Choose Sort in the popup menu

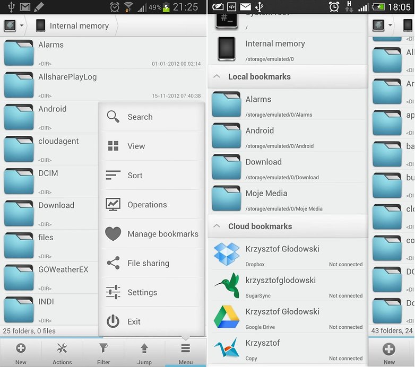coord(151,176)
